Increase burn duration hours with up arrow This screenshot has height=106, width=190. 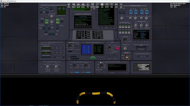[55, 52]
